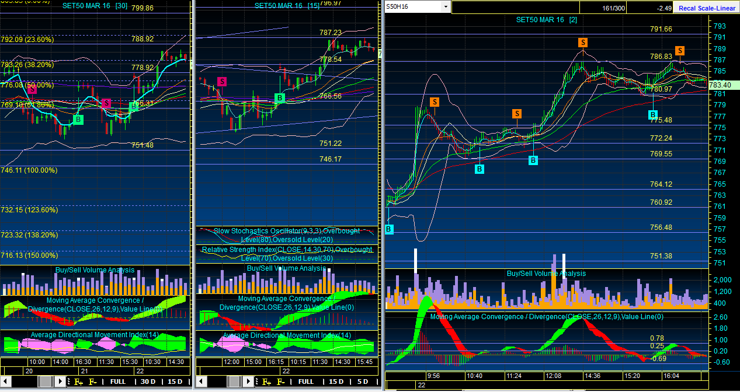The width and height of the screenshot is (740, 392).
Task: Click the Buy/Sell Volume Analysis label in left chart
Action: pyautogui.click(x=95, y=270)
